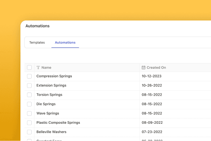This screenshot has width=211, height=141.
Task: Open the Extension Springs automation
Action: tap(51, 85)
